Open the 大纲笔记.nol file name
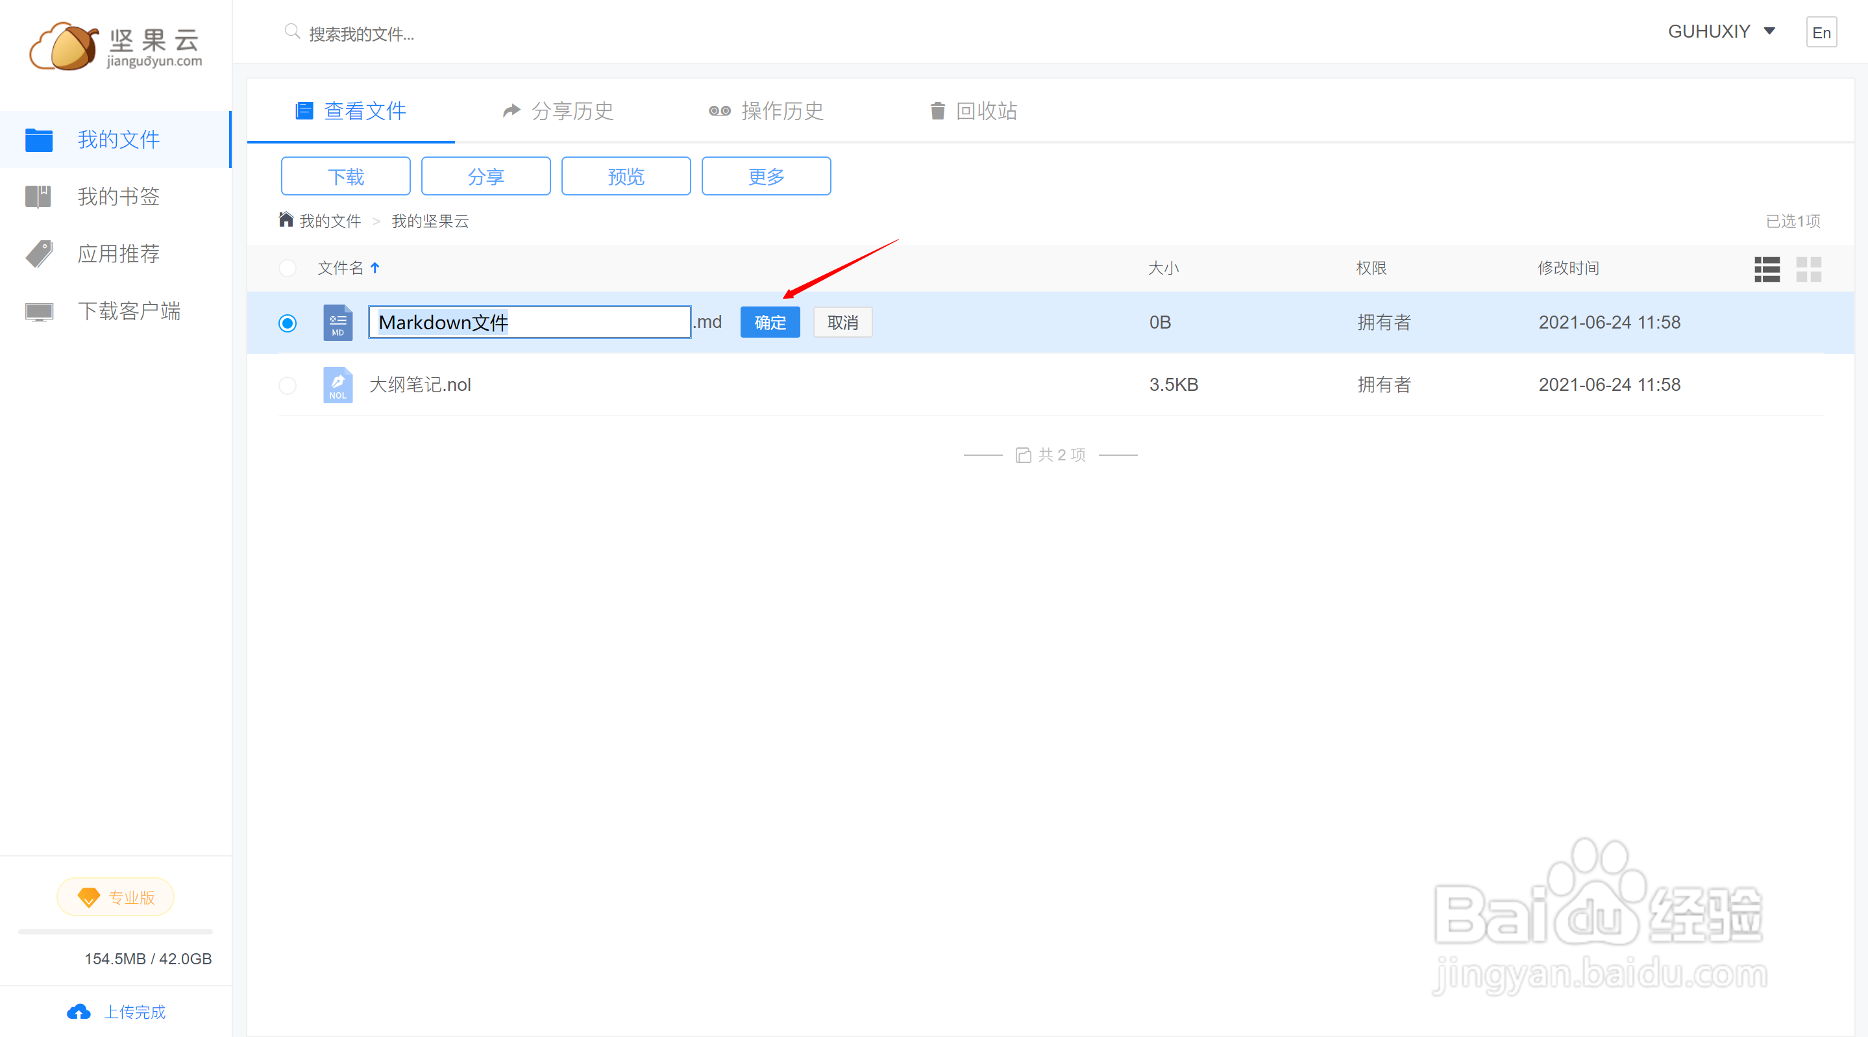Viewport: 1868px width, 1037px height. coord(420,384)
